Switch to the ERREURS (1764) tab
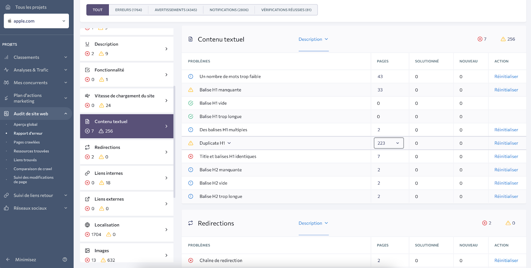 coord(128,10)
